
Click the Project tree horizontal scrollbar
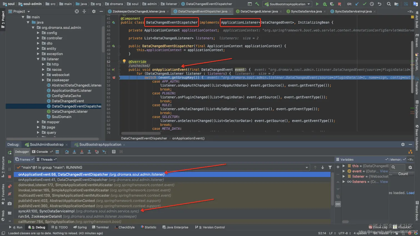pos(52,139)
